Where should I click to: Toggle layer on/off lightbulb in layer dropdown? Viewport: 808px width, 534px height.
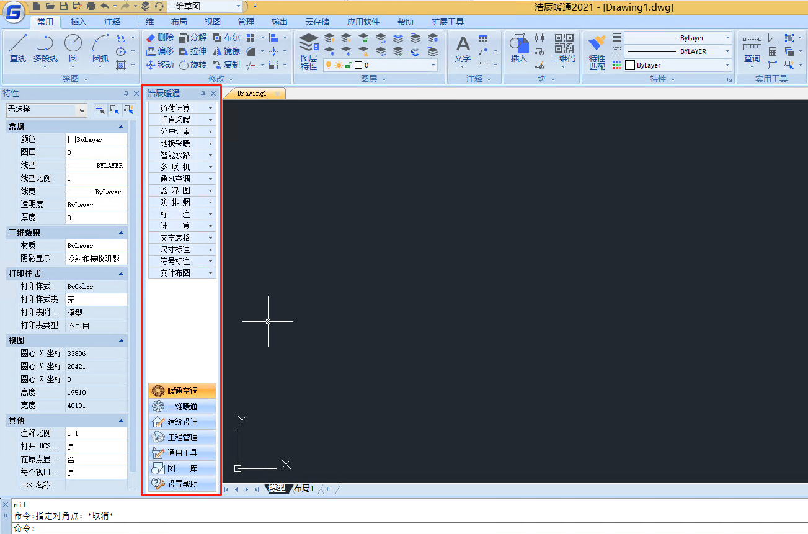(329, 65)
